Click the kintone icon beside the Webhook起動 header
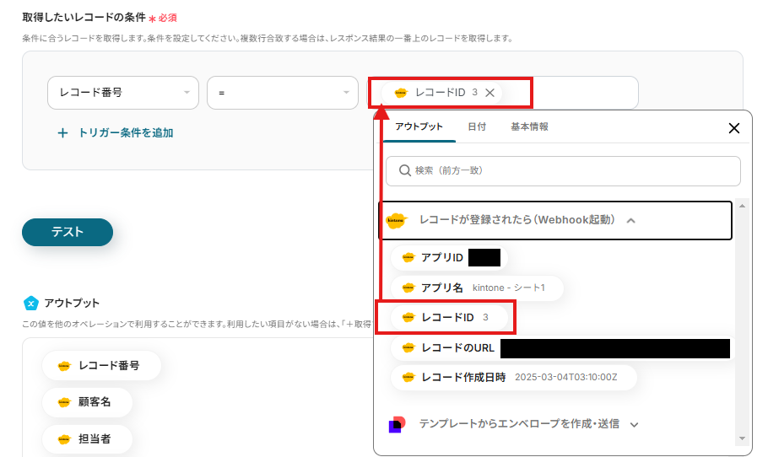Screen dimensions: 768x457 [x=397, y=221]
